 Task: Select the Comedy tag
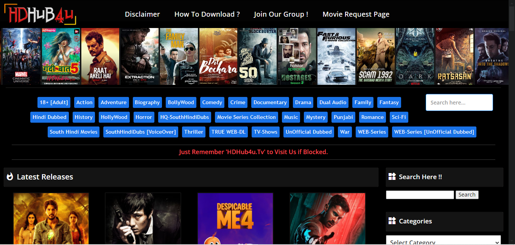[212, 102]
